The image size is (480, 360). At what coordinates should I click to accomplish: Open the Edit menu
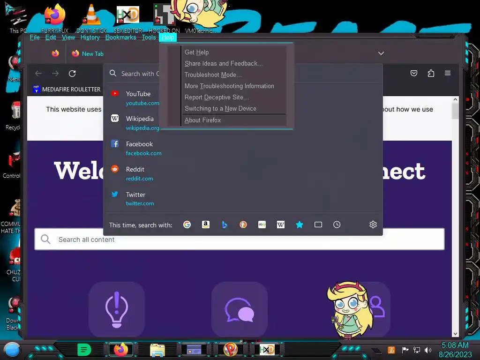51,37
